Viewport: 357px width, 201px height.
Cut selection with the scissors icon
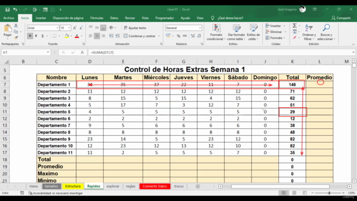pyautogui.click(x=16, y=26)
